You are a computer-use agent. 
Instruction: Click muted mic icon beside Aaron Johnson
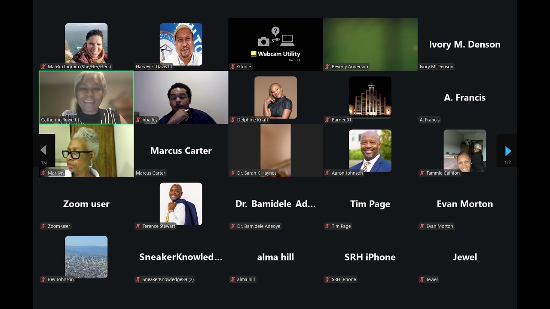coord(327,173)
